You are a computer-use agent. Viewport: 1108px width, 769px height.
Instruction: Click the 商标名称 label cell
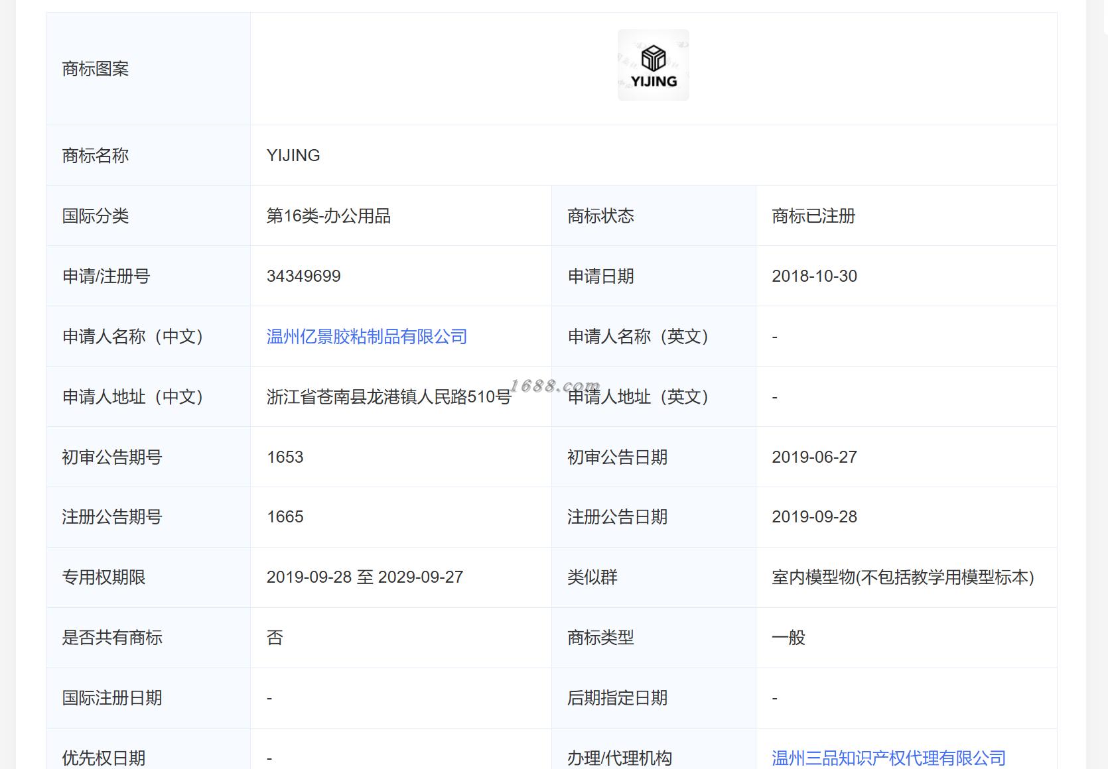(x=148, y=155)
